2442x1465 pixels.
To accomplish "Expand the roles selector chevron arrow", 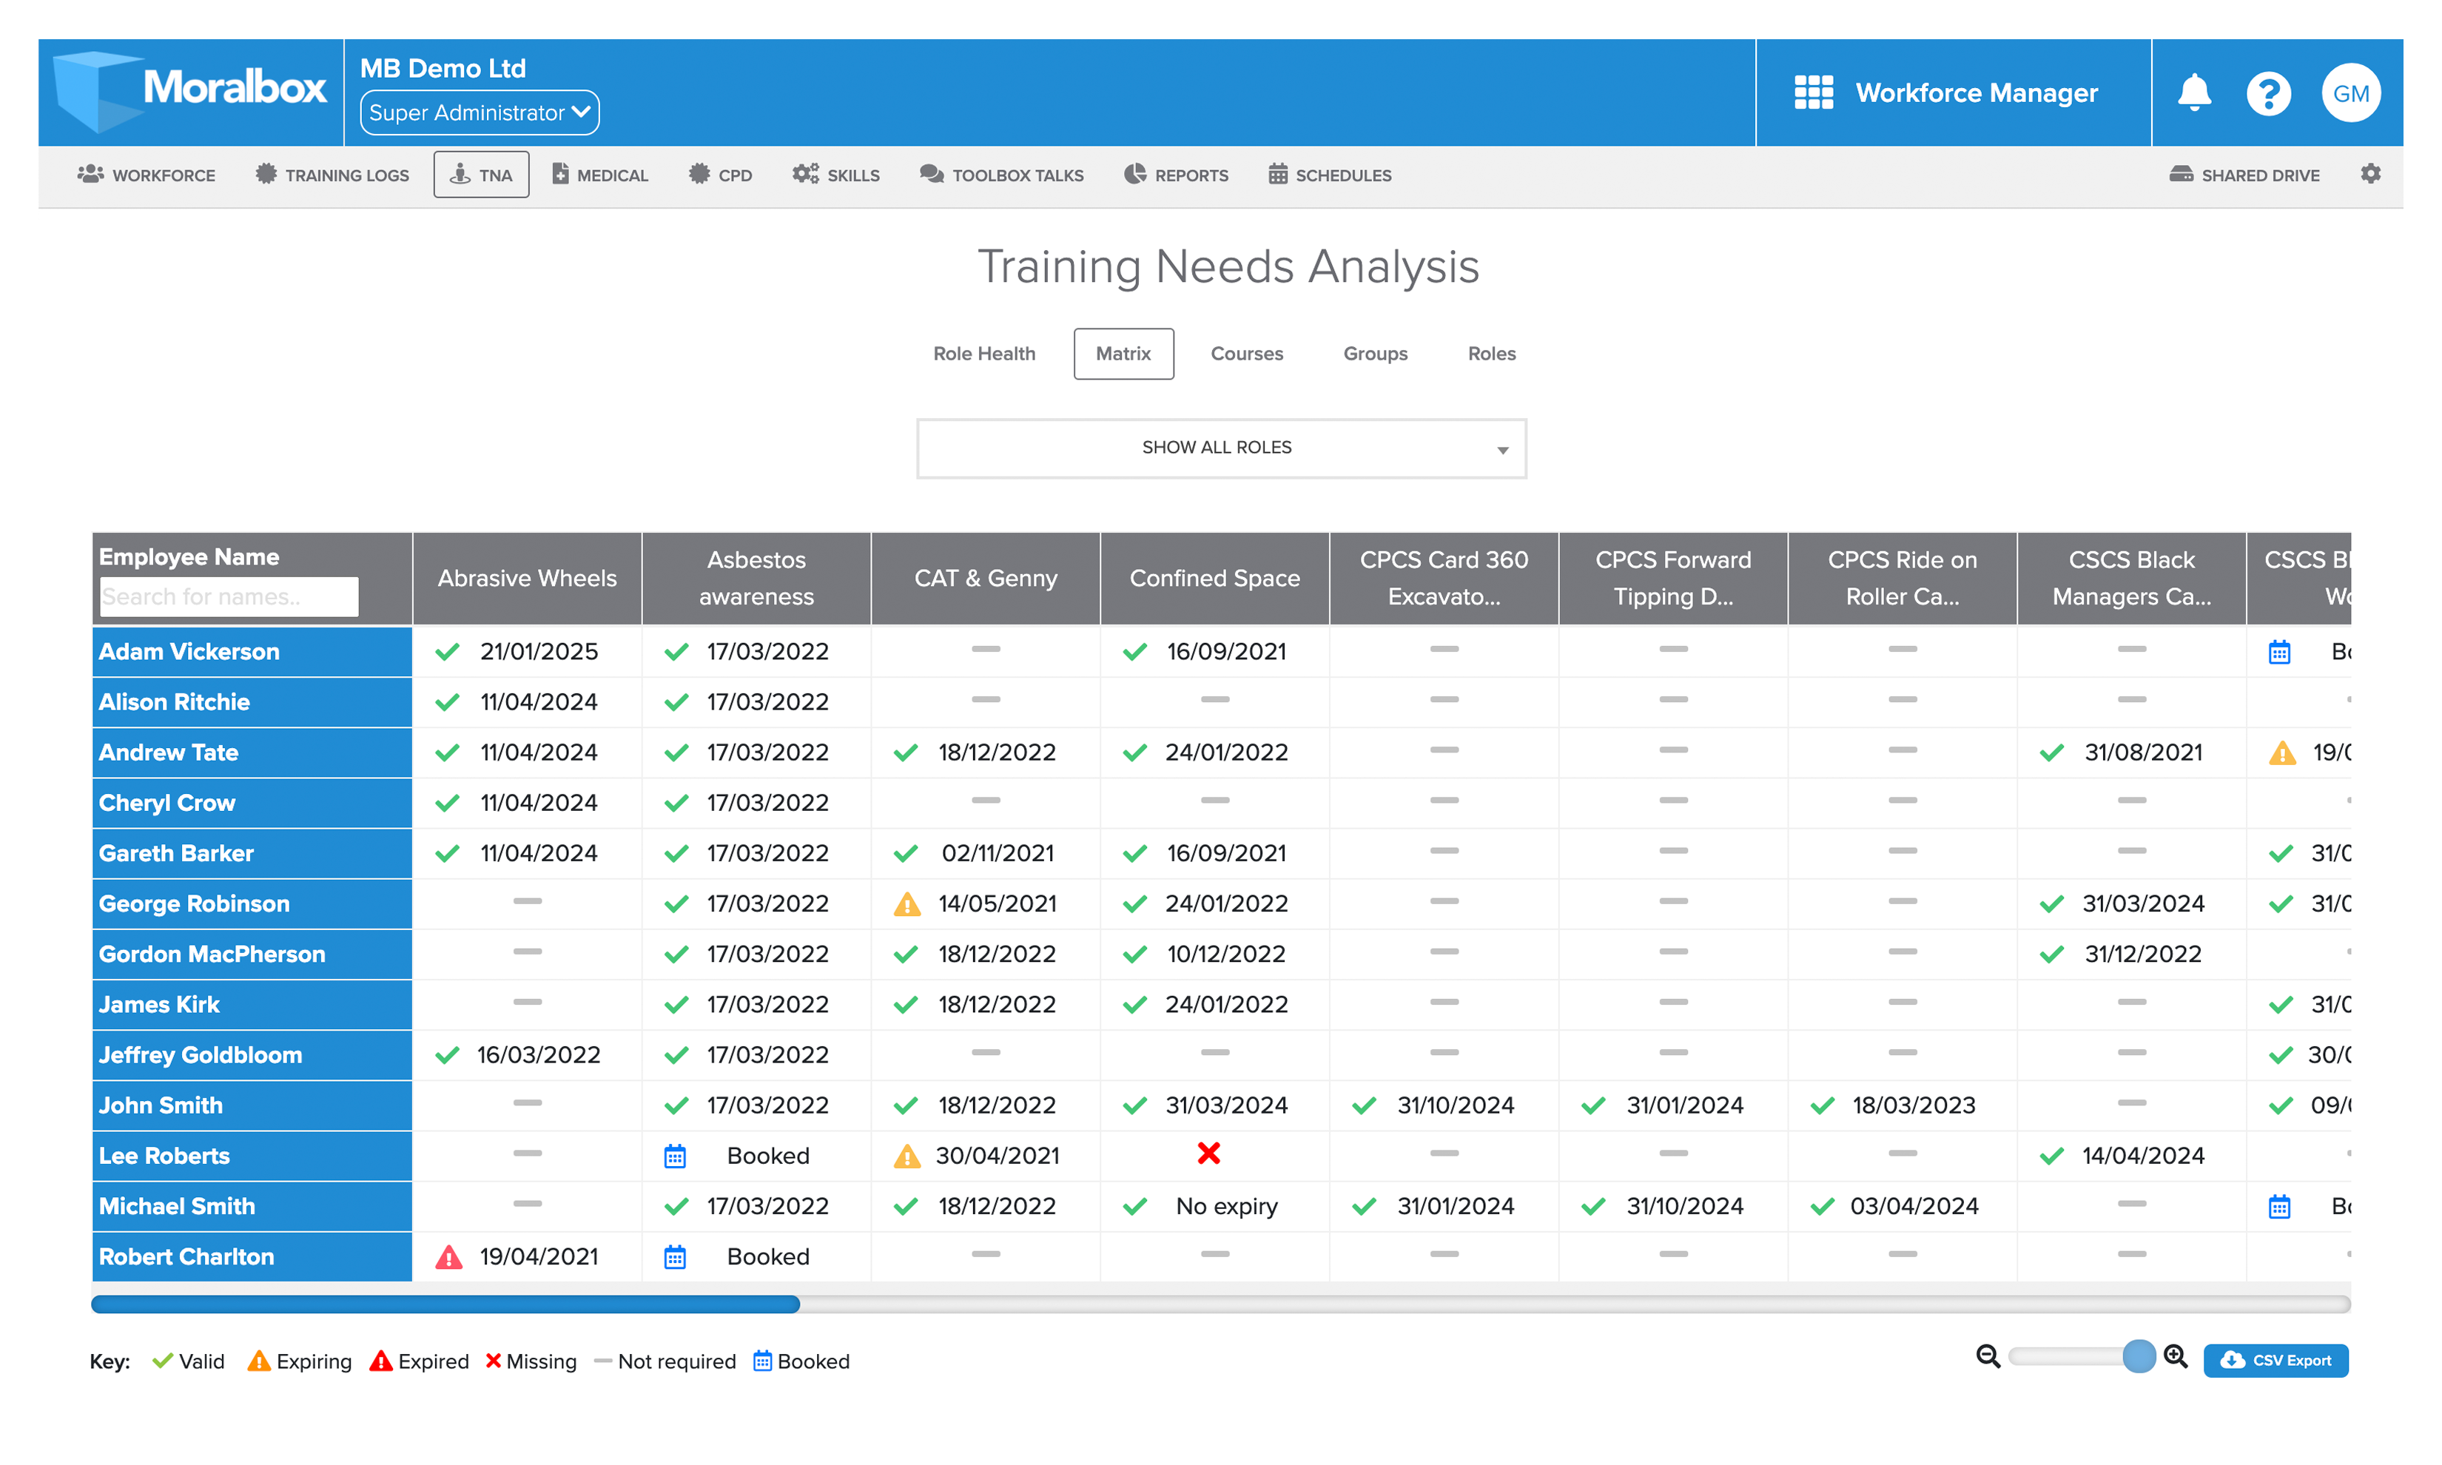I will click(x=1502, y=449).
